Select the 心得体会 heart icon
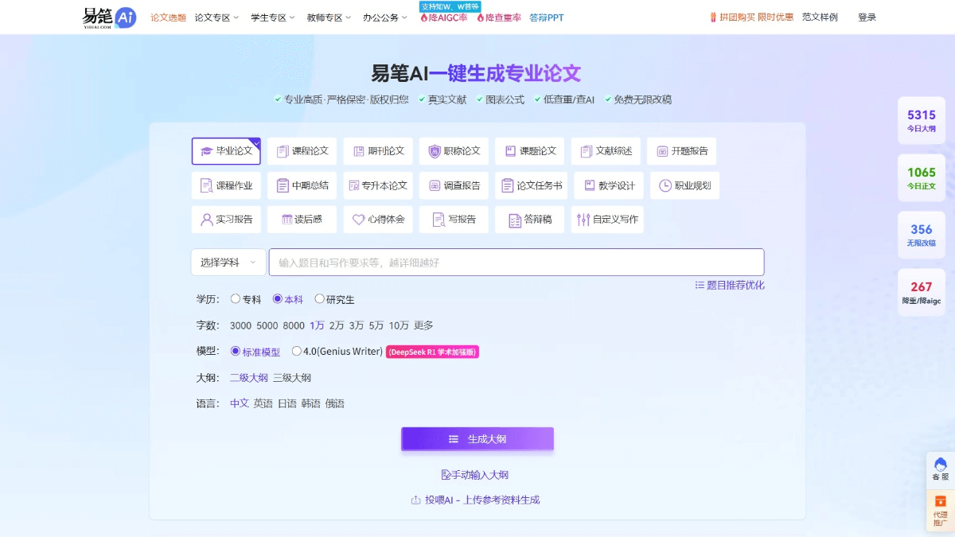This screenshot has width=955, height=537. (x=358, y=220)
